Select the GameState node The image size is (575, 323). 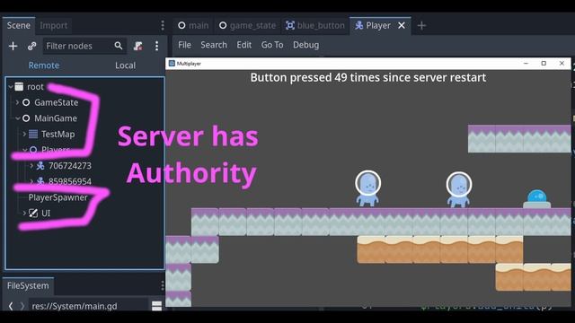tap(56, 102)
